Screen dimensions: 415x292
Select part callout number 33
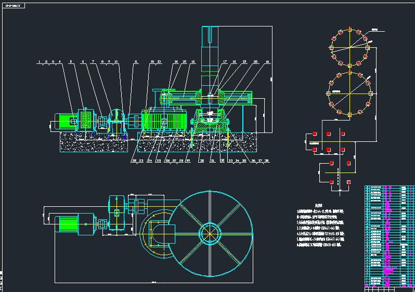[231, 161]
